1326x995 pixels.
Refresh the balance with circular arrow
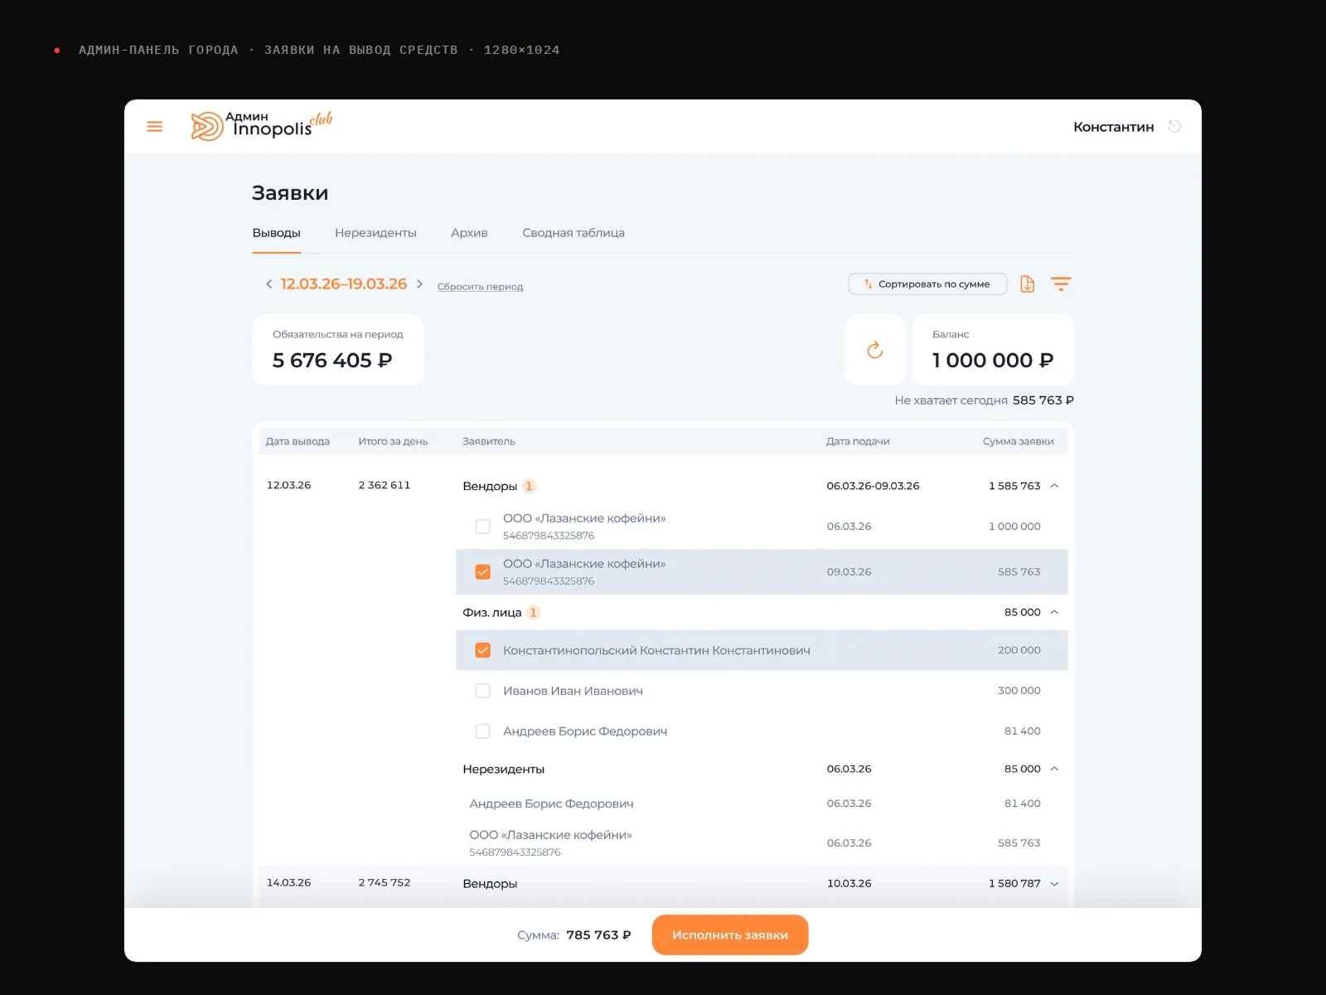(x=875, y=350)
